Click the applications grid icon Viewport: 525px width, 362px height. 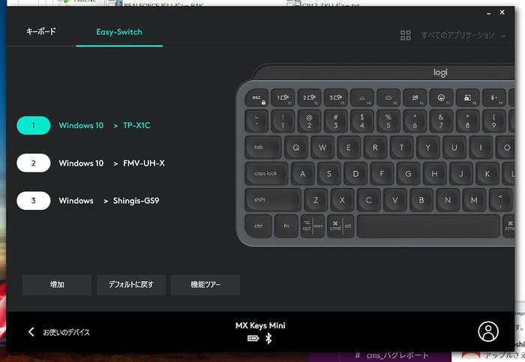406,35
